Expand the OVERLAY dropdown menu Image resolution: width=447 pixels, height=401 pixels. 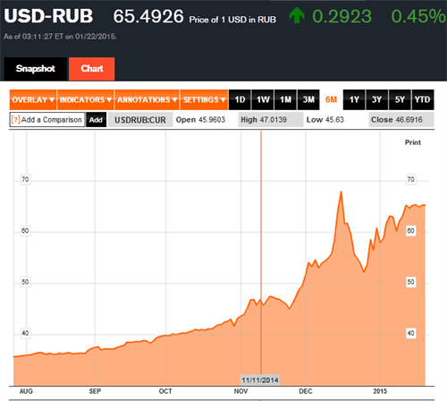click(33, 99)
